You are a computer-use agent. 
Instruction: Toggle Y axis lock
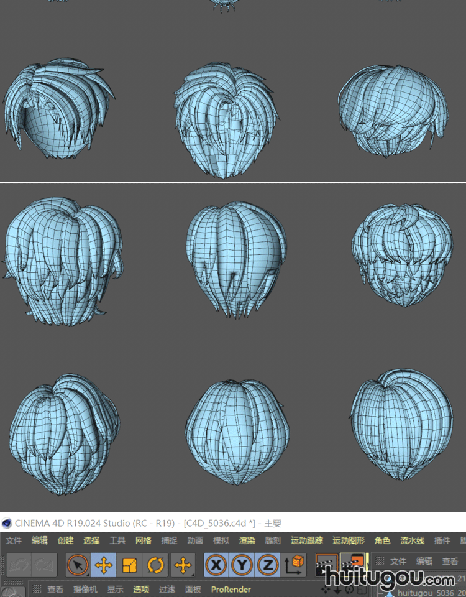coord(242,565)
